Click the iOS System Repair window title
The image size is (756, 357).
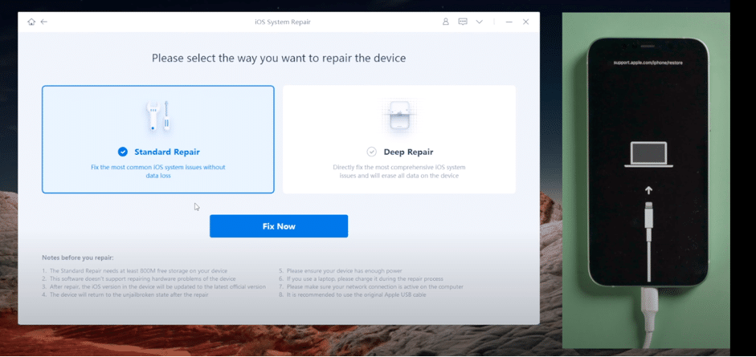point(277,22)
